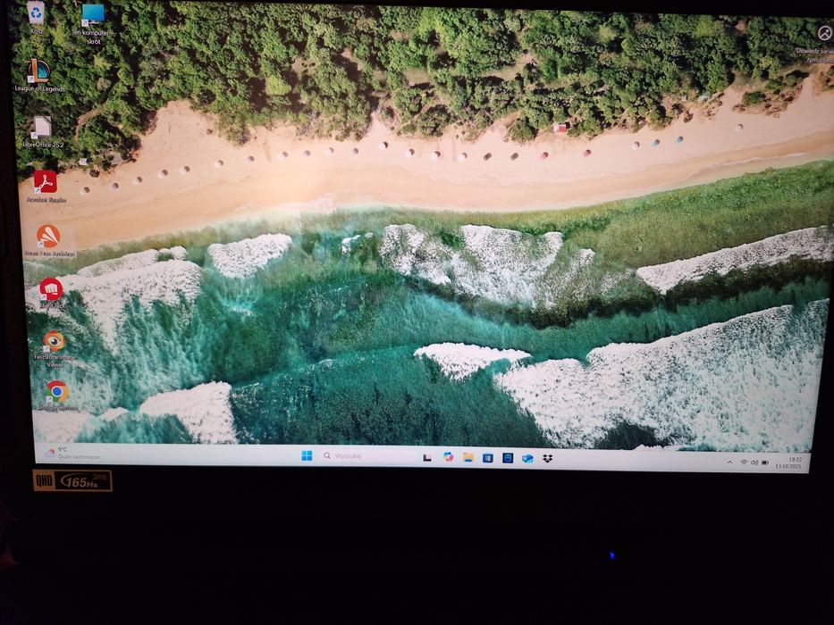Open the Acrobat Reader desktop shortcut
Screen dimensions: 834x625
[x=46, y=187]
